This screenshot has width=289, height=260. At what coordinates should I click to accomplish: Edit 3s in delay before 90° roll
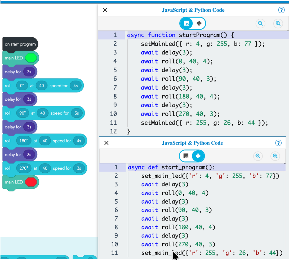click(29, 99)
